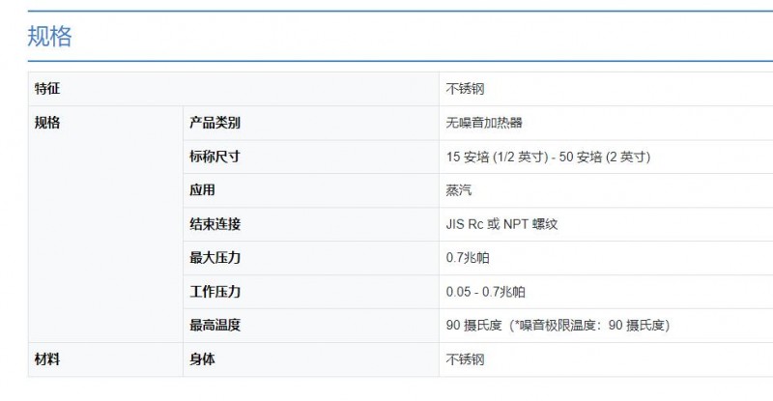Click the 结束连接 label cell
Screen dimensions: 773x401
coord(311,224)
